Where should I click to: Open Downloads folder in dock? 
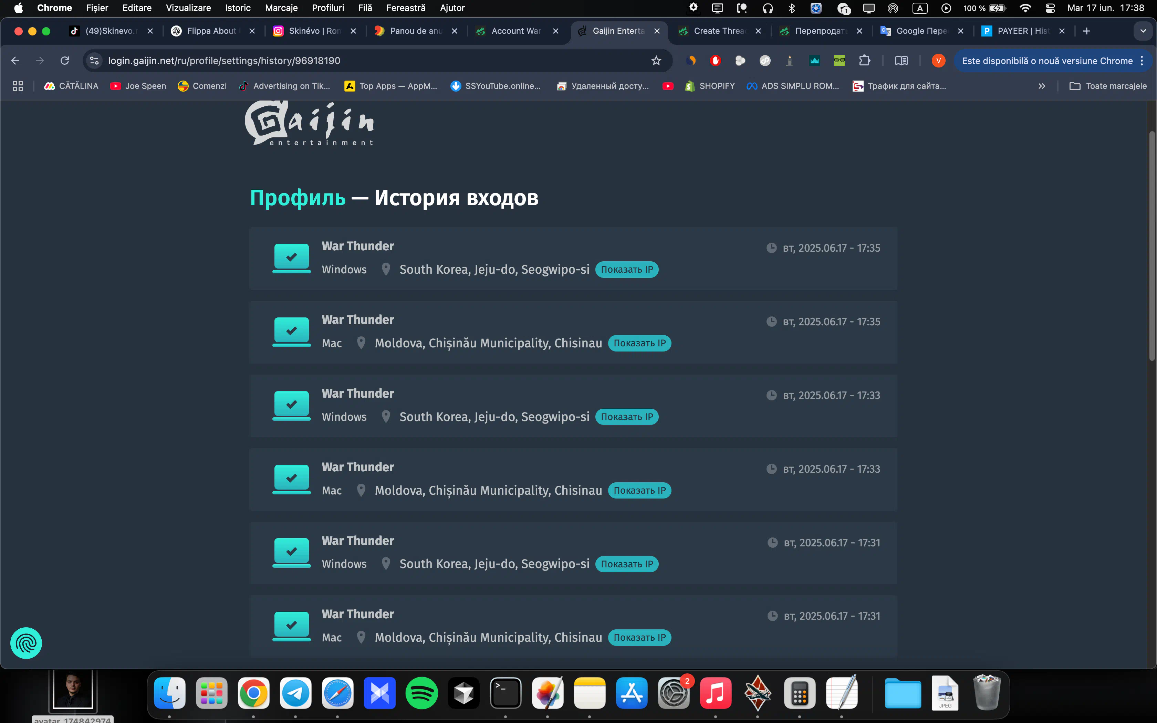903,693
